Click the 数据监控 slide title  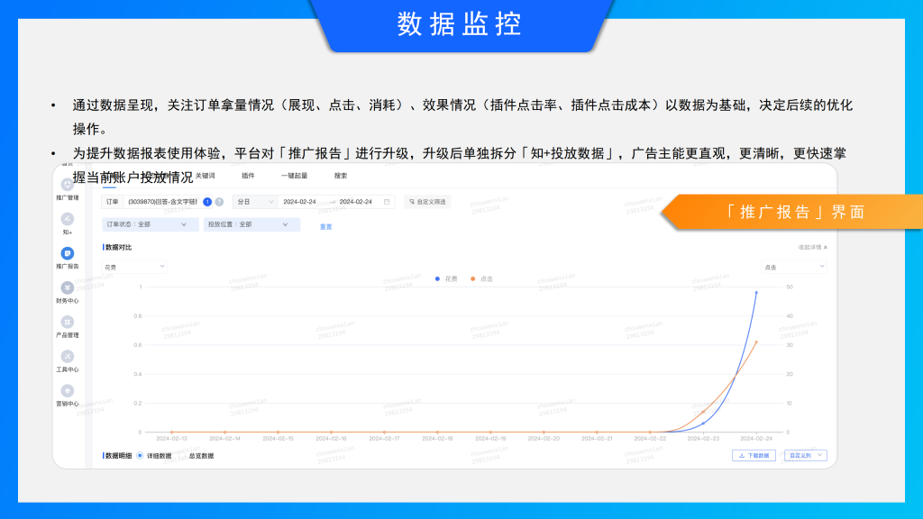coord(460,24)
